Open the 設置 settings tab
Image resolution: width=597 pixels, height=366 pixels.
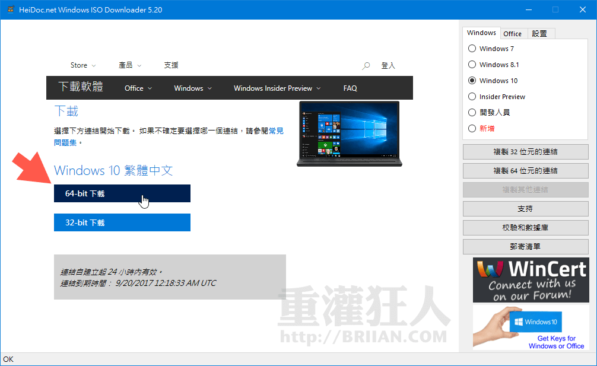click(539, 34)
